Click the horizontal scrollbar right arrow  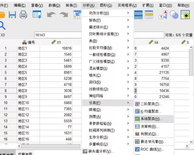pyautogui.click(x=187, y=146)
